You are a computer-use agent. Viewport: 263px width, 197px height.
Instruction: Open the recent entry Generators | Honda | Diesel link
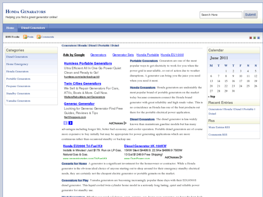232,111
